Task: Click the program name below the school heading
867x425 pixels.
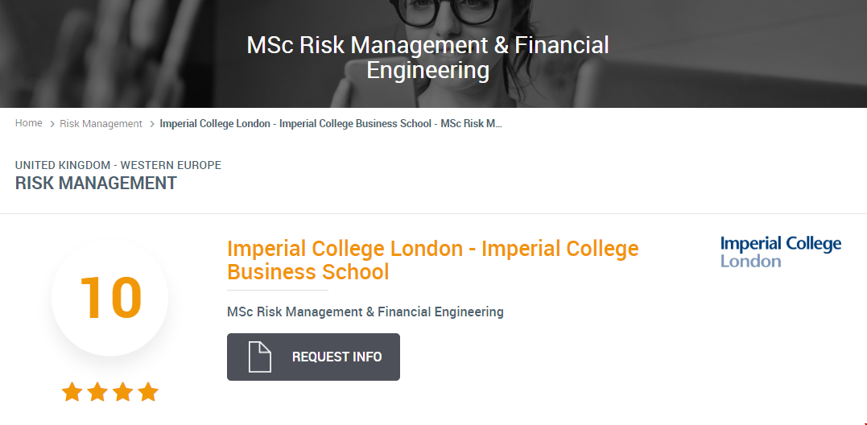Action: coord(365,312)
